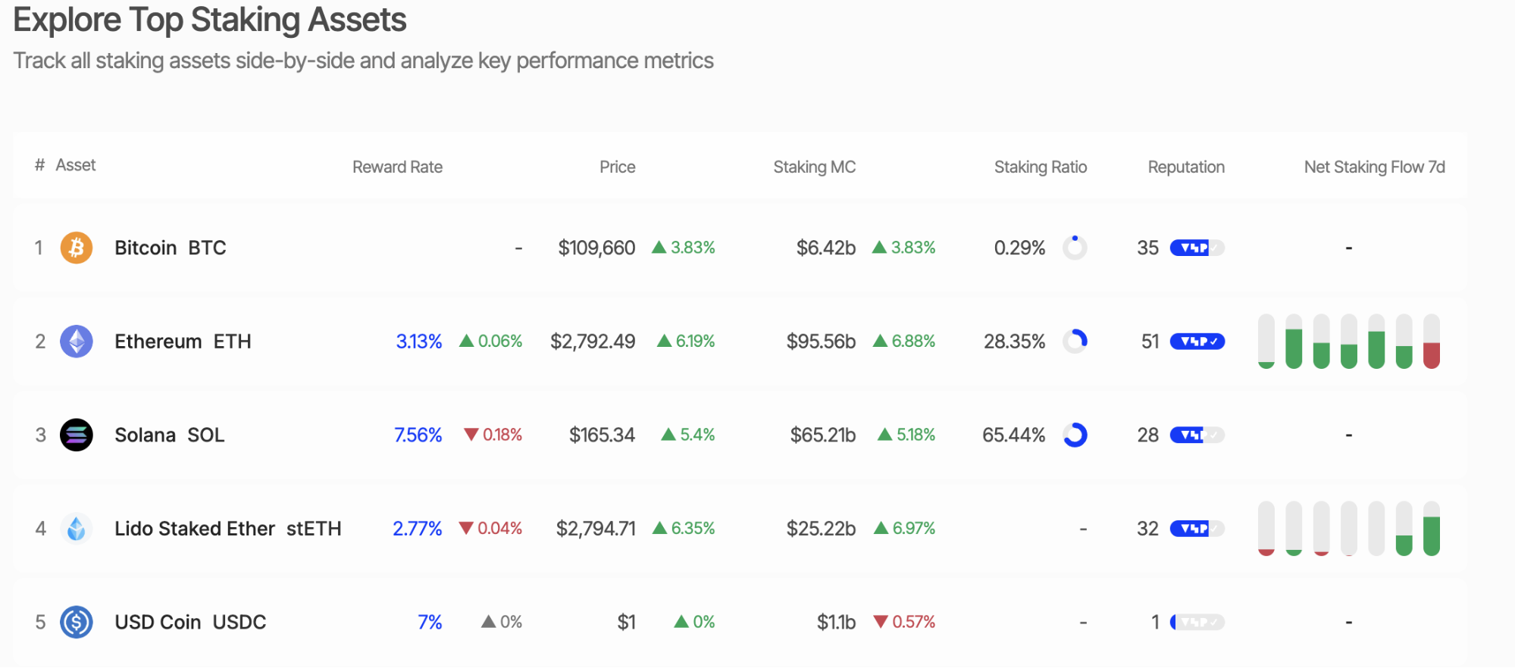Click Solana staking ratio ring icon
The width and height of the screenshot is (1515, 668).
tap(1075, 435)
